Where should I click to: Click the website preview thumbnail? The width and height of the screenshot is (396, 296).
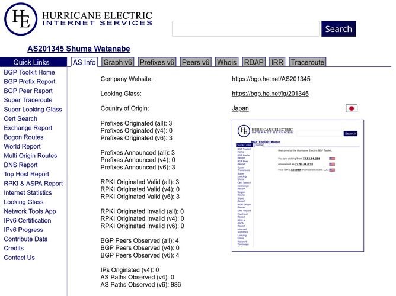pyautogui.click(x=298, y=185)
